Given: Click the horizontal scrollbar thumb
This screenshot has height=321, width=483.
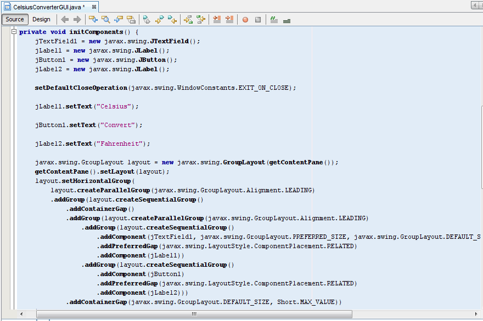Looking at the screenshot, I should click(x=193, y=314).
